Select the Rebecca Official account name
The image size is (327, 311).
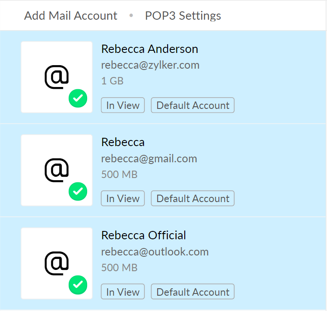click(x=144, y=235)
